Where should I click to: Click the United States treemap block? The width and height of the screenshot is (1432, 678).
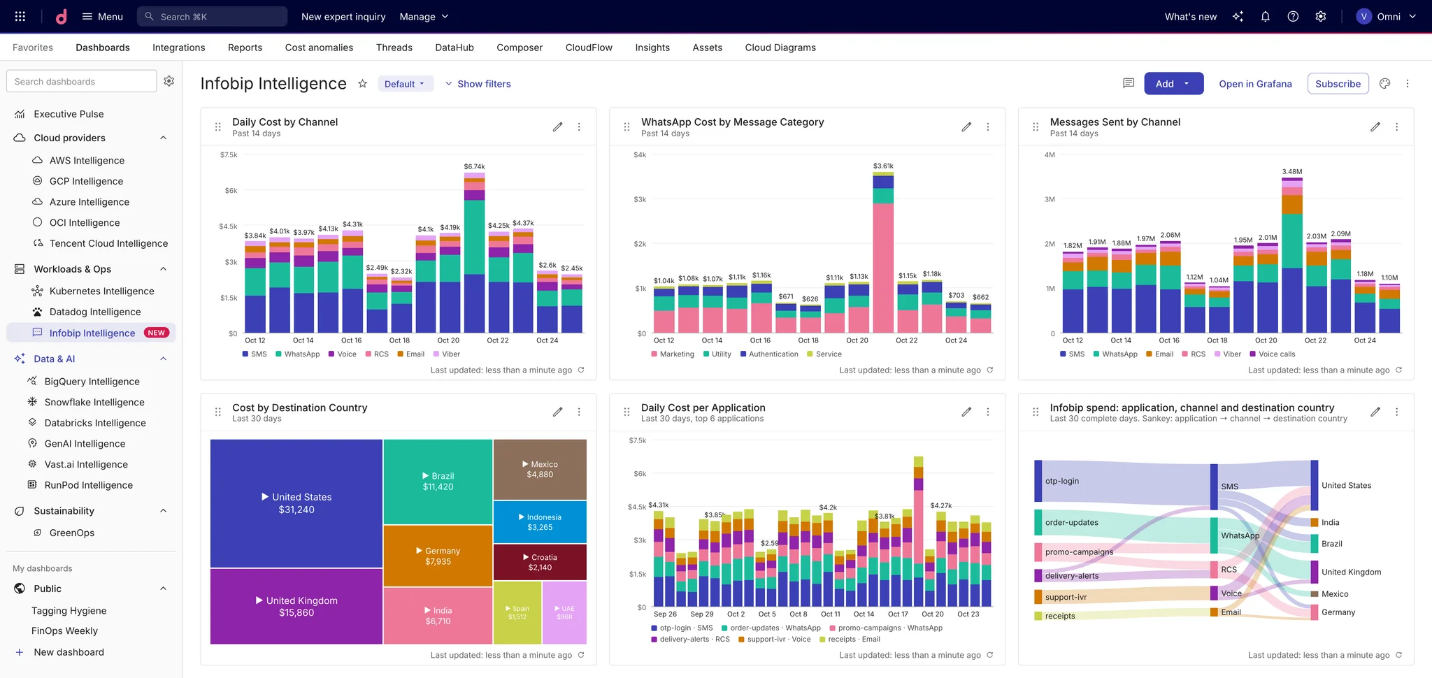(296, 503)
